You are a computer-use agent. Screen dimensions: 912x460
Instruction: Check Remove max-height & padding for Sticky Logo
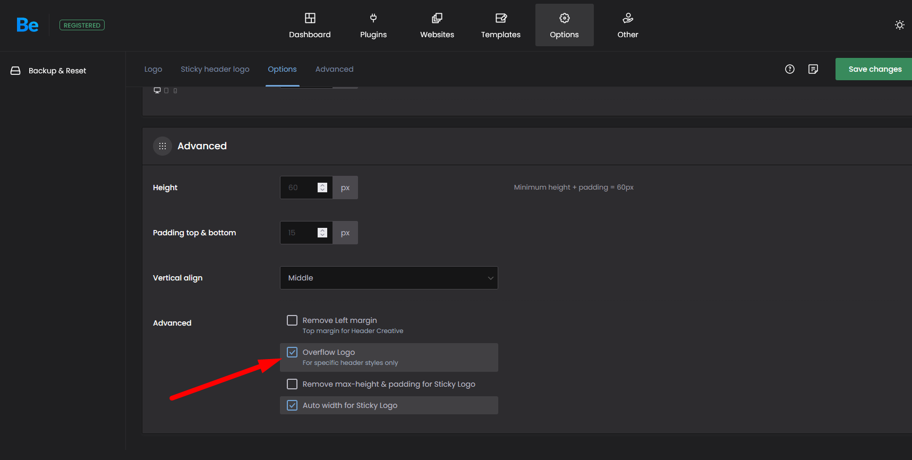(x=292, y=384)
